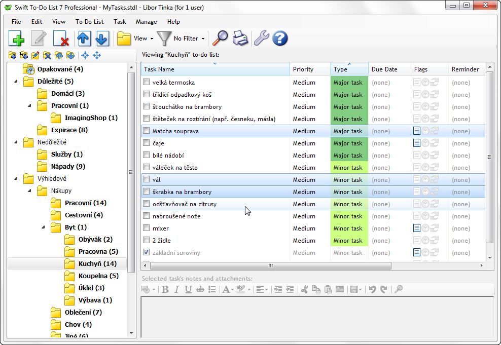Image resolution: width=501 pixels, height=345 pixels.
Task: Move task down with blue arrow
Action: 102,39
